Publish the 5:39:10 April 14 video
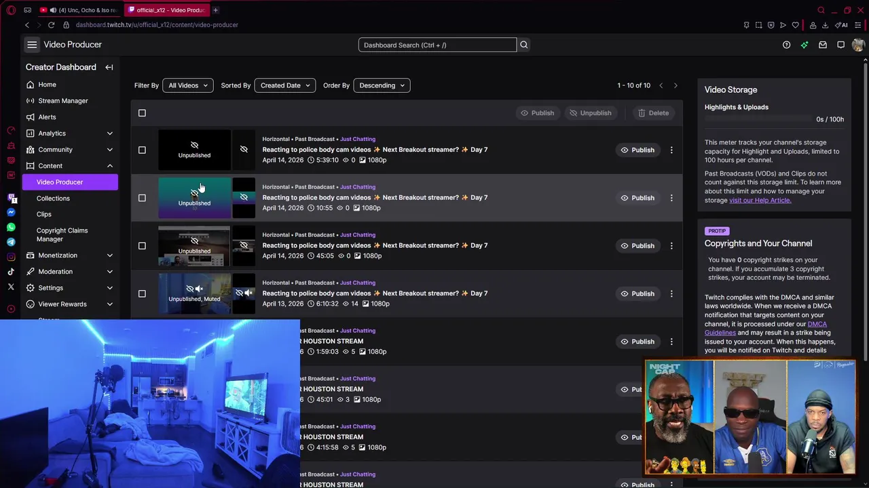 pos(637,150)
